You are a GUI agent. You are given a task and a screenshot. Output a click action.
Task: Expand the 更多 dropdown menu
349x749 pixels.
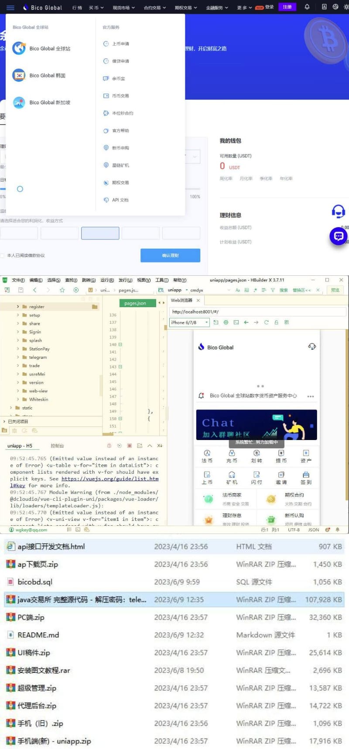(244, 7)
